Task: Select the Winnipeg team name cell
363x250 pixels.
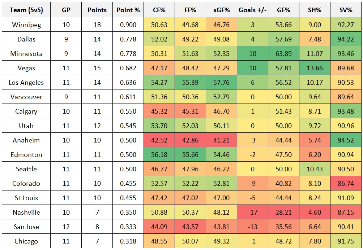Action: pyautogui.click(x=26, y=25)
